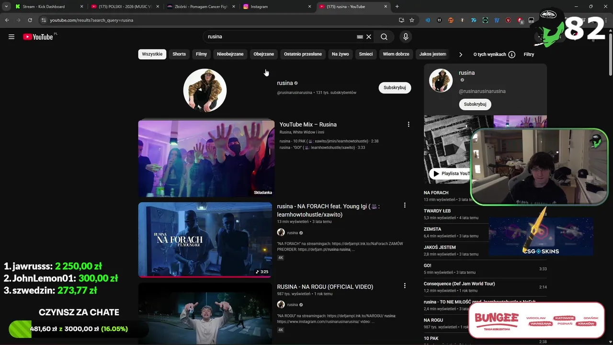The image size is (613, 345).
Task: Open a new browser tab with plus
Action: [397, 6]
